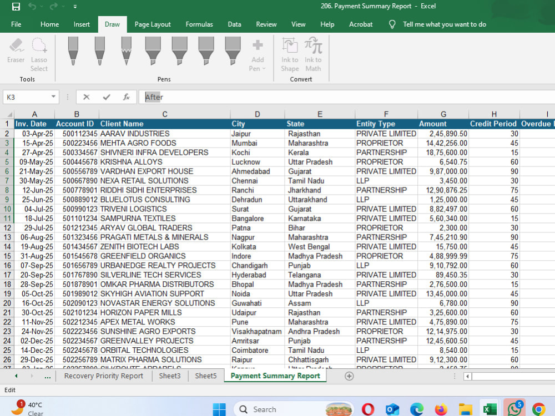This screenshot has width=555, height=416.
Task: Open the Name Box dropdown arrow
Action: [53, 97]
